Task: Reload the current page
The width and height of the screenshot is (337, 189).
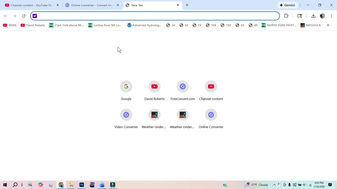Action: (x=24, y=16)
